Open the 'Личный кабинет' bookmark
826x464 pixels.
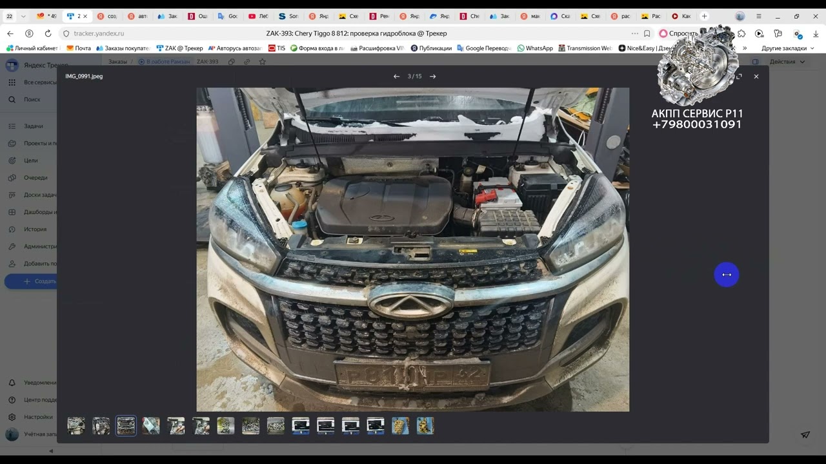32,48
